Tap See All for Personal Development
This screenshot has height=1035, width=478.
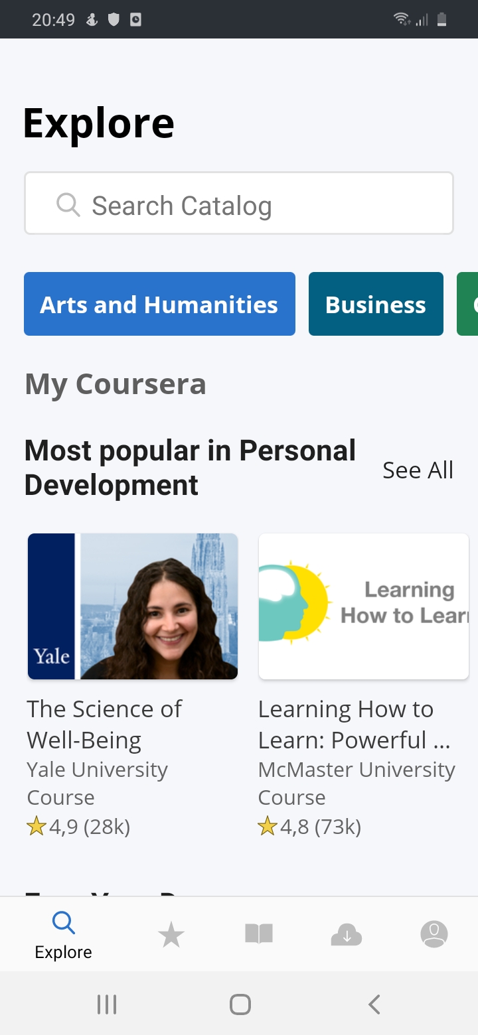418,470
